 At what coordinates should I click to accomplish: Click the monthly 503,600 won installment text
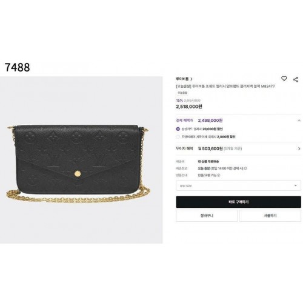coord(210,148)
